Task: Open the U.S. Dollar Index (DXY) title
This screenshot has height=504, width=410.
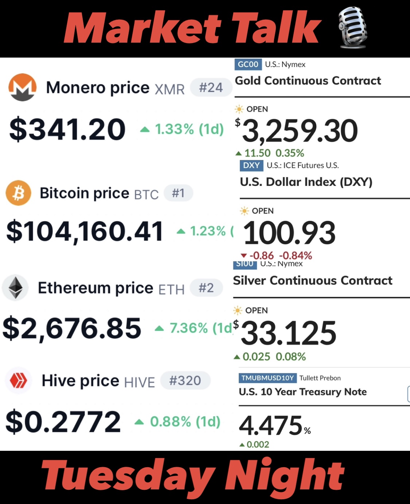Action: [x=306, y=182]
